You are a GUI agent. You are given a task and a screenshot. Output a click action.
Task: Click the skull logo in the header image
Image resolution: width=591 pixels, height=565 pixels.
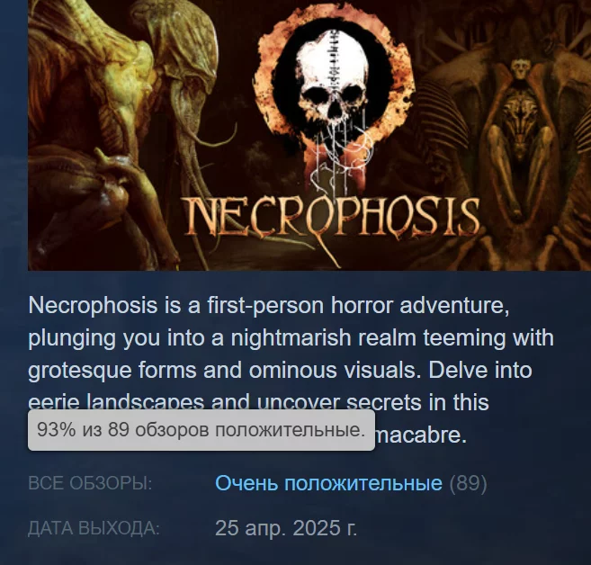[x=333, y=81]
